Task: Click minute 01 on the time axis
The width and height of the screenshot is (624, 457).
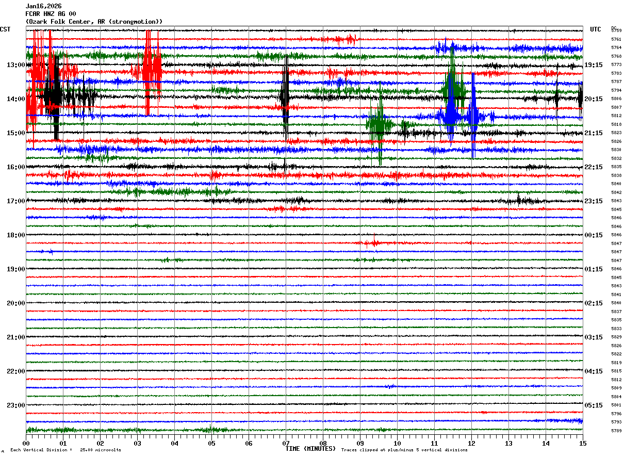Action: 63,443
